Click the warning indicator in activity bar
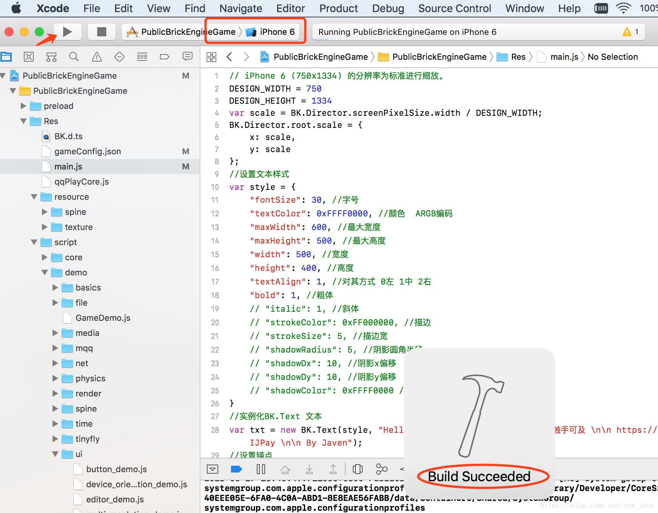This screenshot has height=513, width=658. [x=630, y=32]
